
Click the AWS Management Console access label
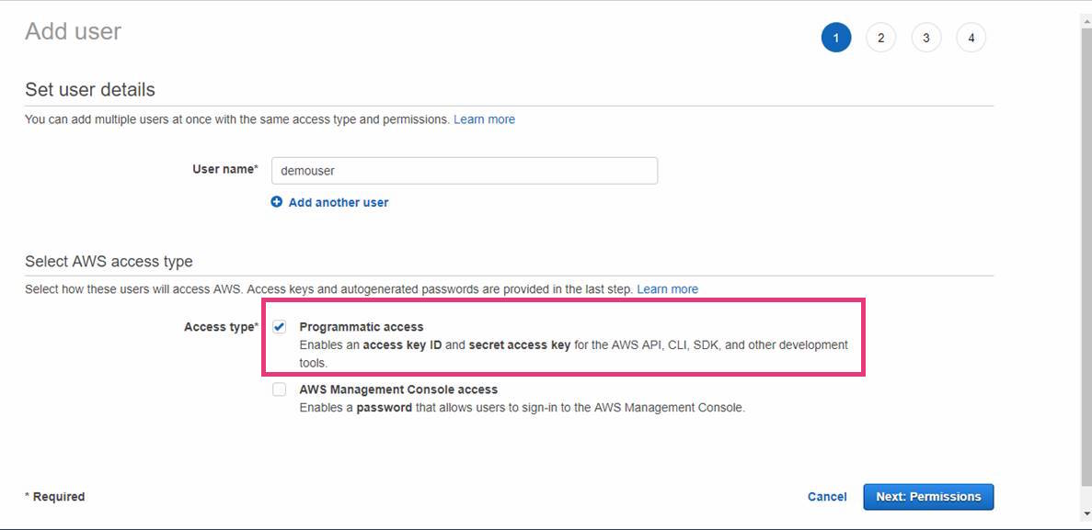point(398,389)
